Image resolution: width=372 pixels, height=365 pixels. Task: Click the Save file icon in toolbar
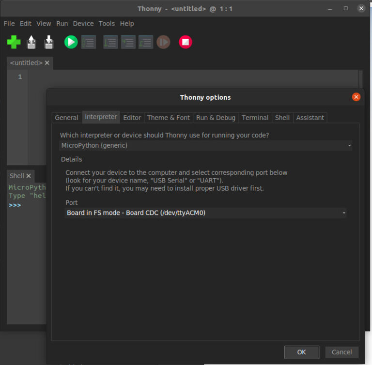(49, 42)
